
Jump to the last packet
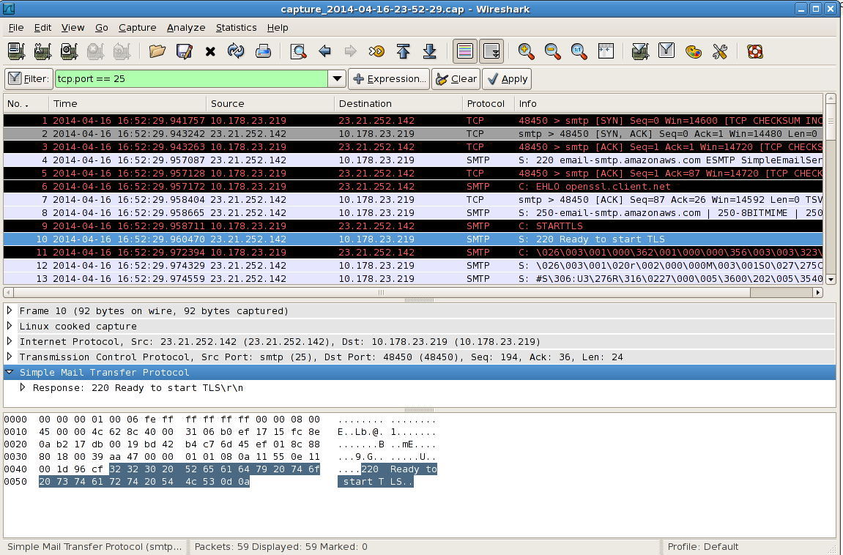point(430,51)
